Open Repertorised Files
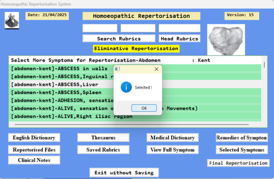The width and height of the screenshot is (274, 179). (34, 149)
